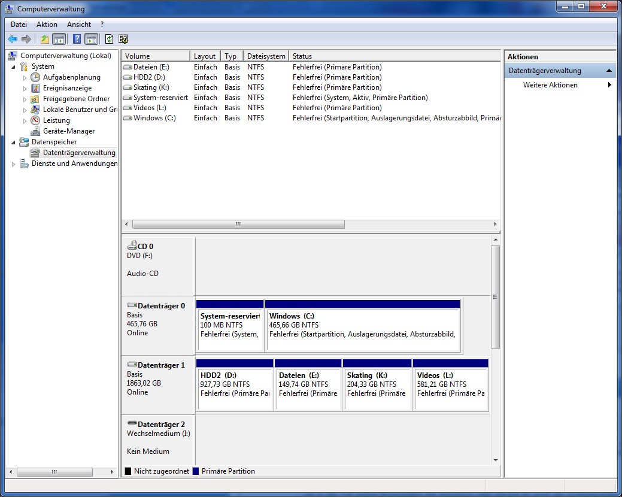Click the Ereignisanzeige icon in tree
This screenshot has height=497, width=622.
[x=35, y=88]
